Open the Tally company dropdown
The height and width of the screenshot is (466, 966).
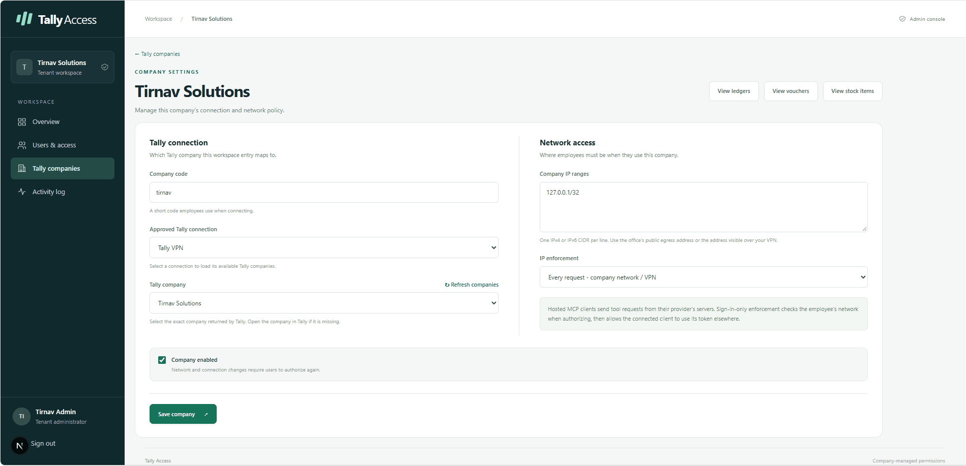tap(324, 303)
